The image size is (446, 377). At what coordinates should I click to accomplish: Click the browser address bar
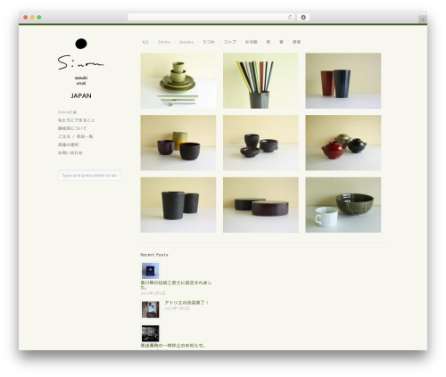coord(211,17)
